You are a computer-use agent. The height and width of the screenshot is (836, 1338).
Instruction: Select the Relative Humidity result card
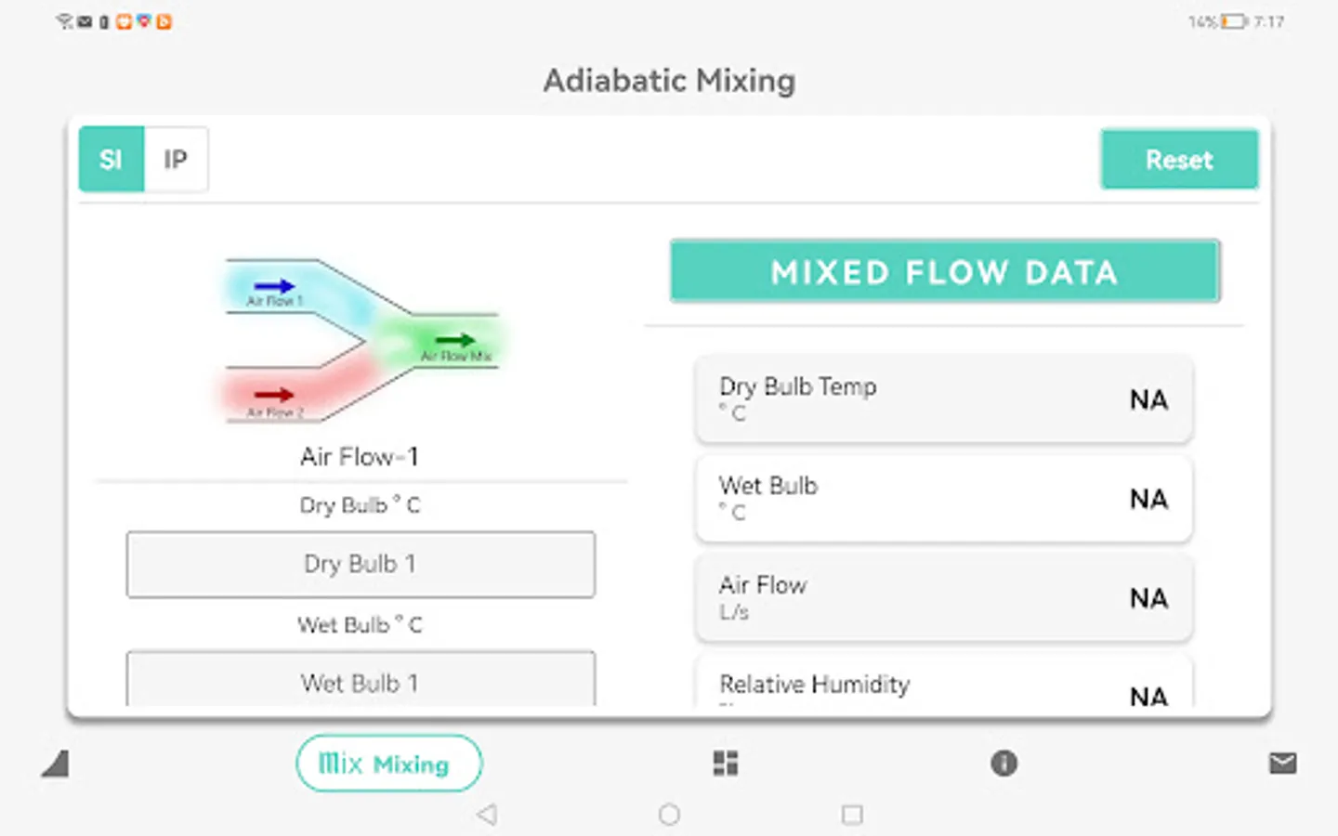943,686
